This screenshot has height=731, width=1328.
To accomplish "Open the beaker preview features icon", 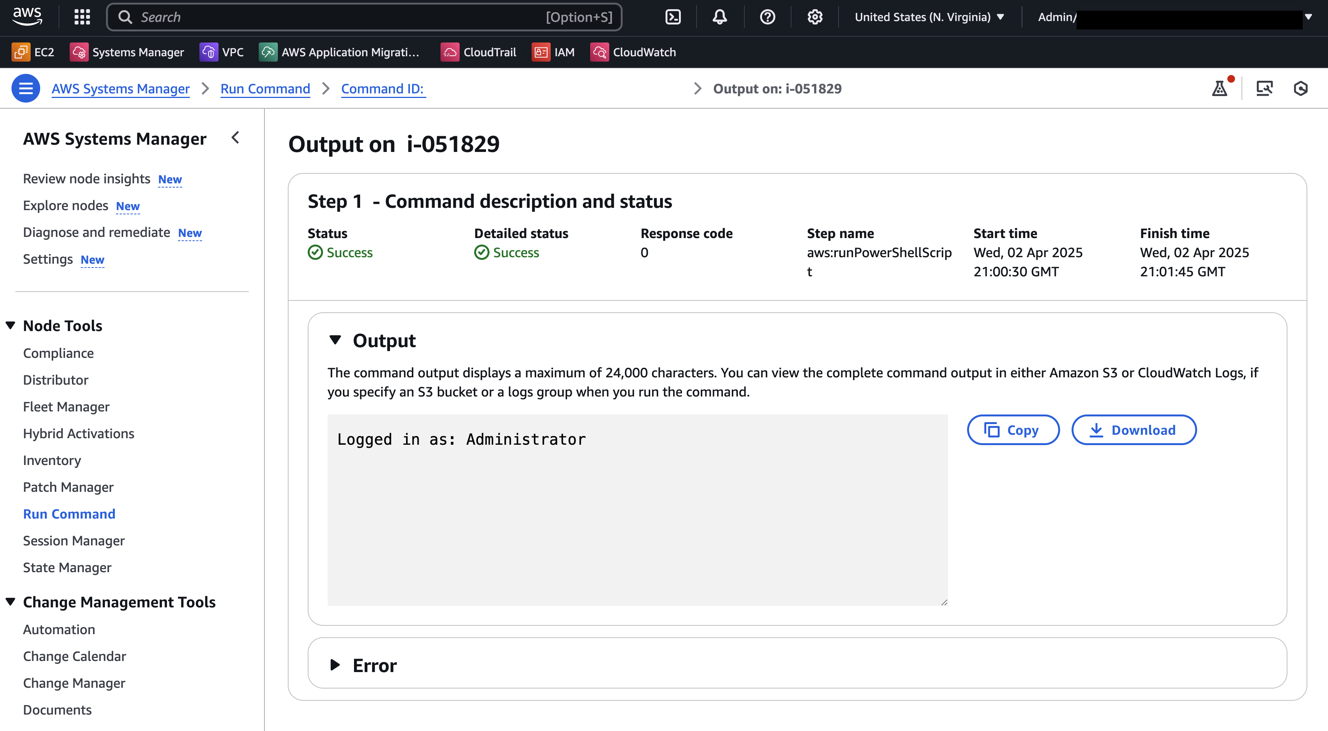I will click(1220, 88).
